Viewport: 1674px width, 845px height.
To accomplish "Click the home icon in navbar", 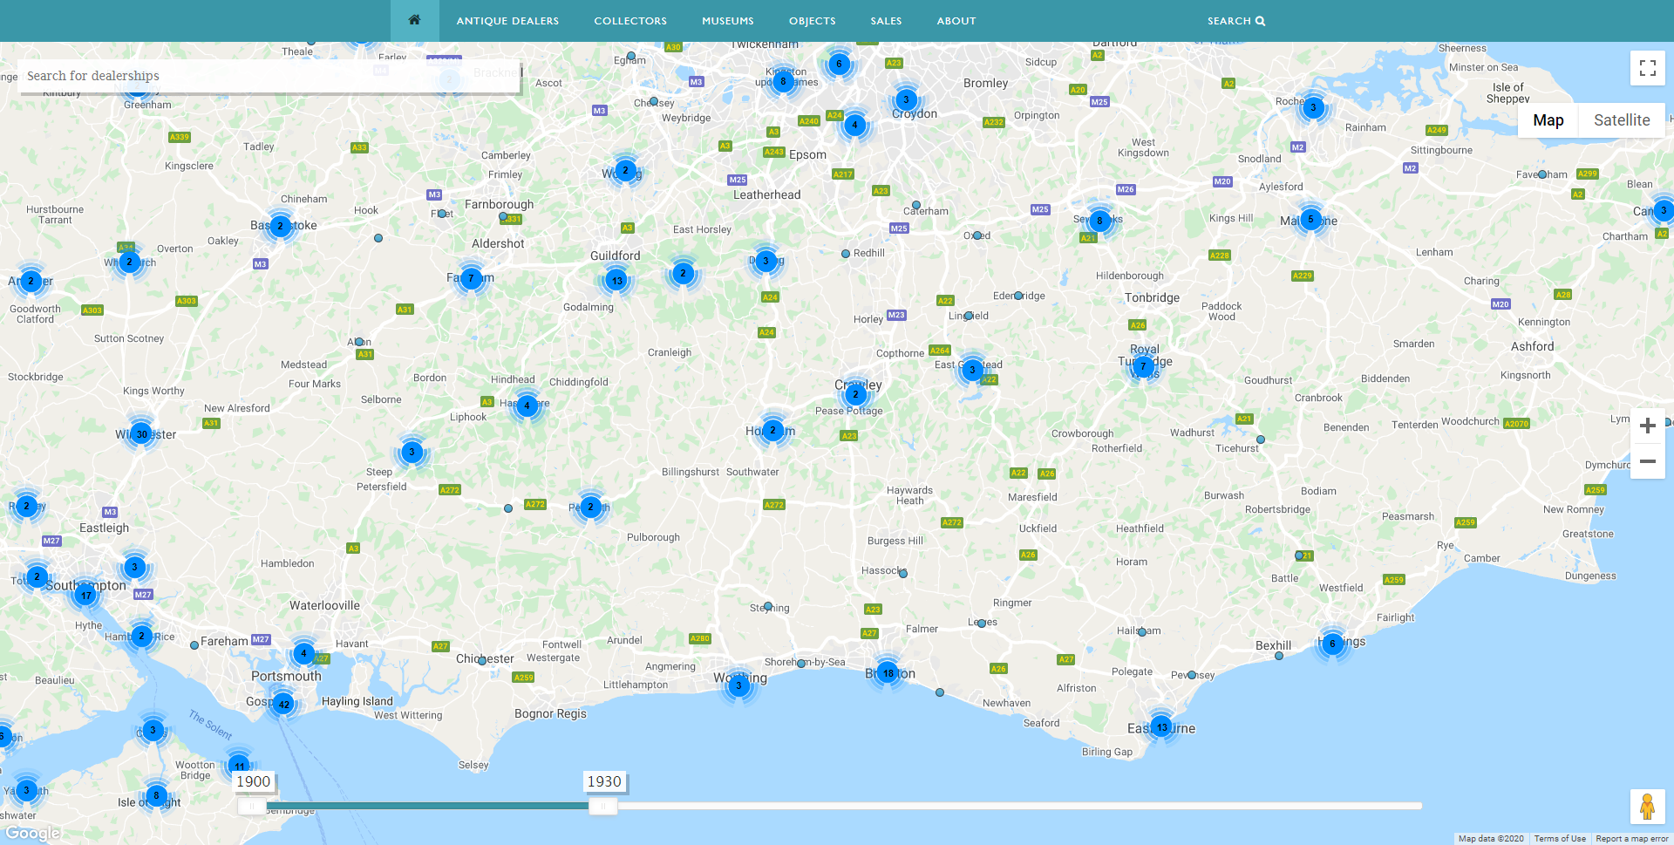I will point(414,20).
